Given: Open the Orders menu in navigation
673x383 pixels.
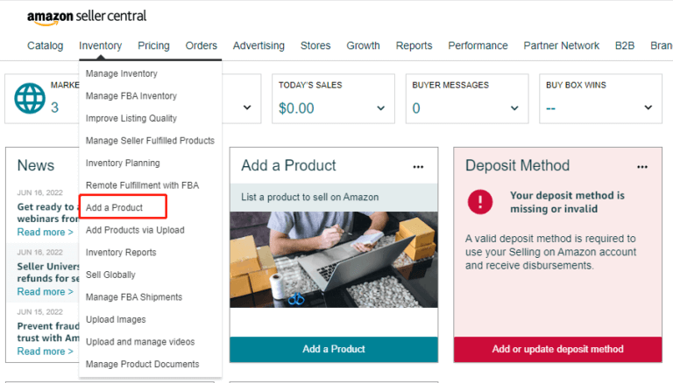Looking at the screenshot, I should tap(202, 45).
